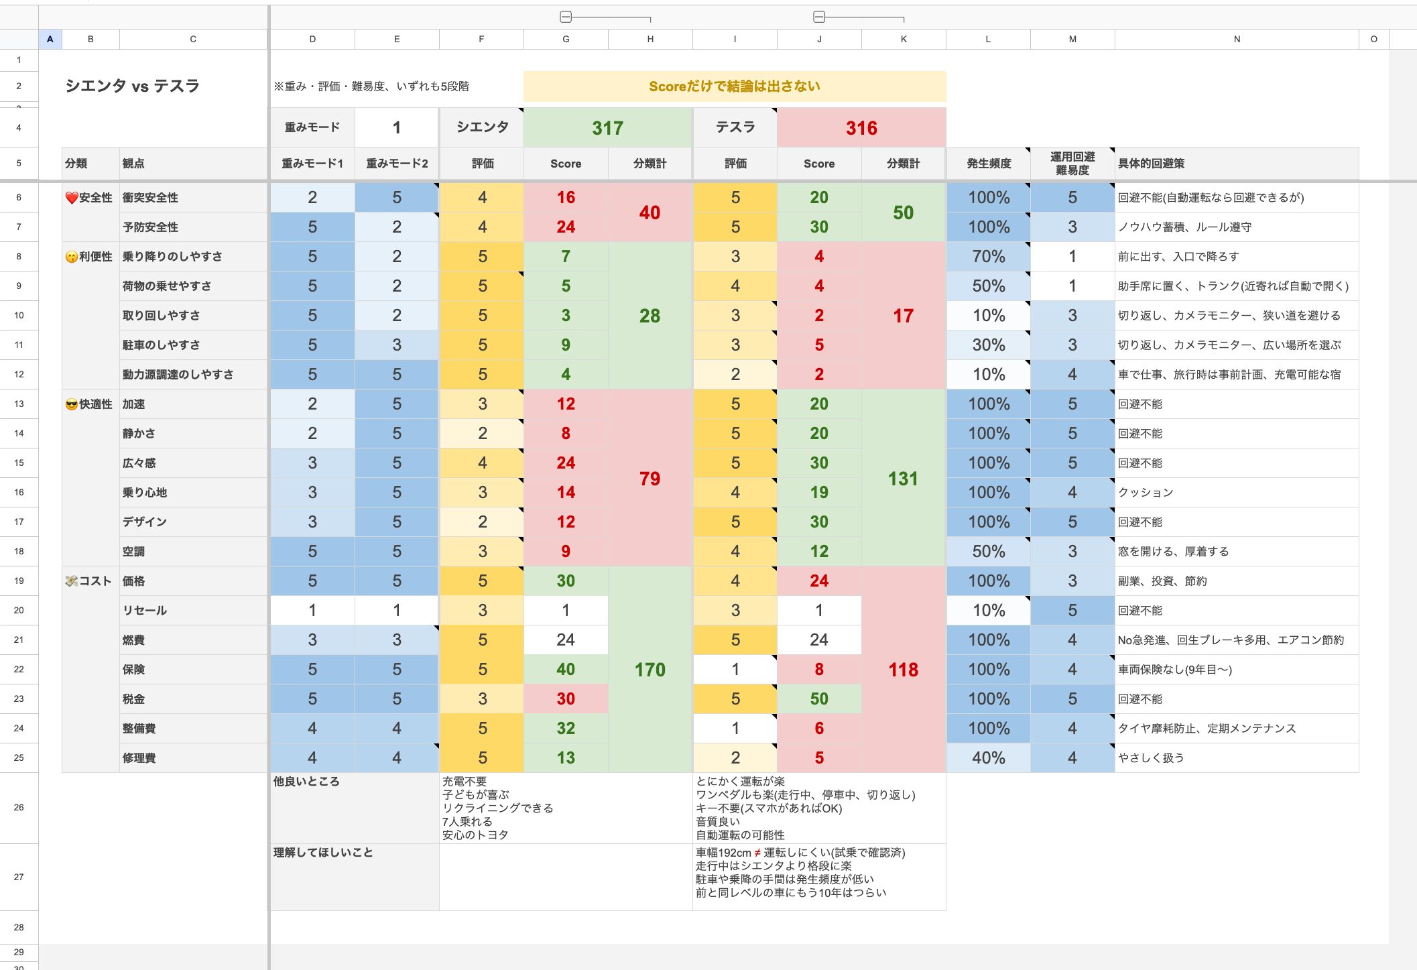Click the heart emoji 安全性 category cell
Viewport: 1417px width, 970px height.
point(90,198)
